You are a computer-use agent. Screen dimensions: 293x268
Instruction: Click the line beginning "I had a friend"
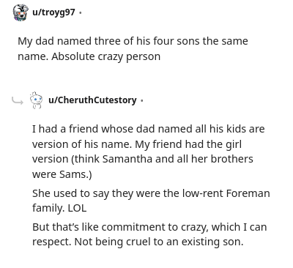point(149,129)
